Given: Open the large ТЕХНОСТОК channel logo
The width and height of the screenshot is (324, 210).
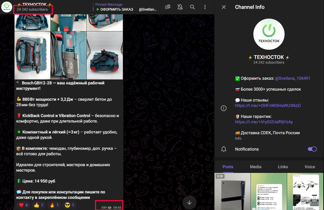Looking at the screenshot, I should (269, 34).
